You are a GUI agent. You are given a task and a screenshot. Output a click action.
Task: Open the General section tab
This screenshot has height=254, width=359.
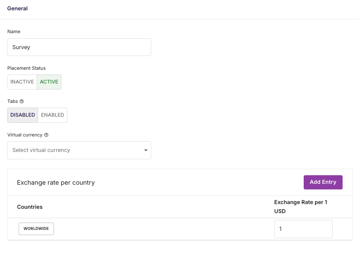[17, 9]
